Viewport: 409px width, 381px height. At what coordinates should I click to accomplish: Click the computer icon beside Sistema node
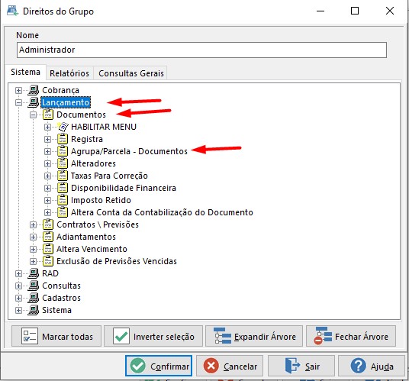click(33, 310)
